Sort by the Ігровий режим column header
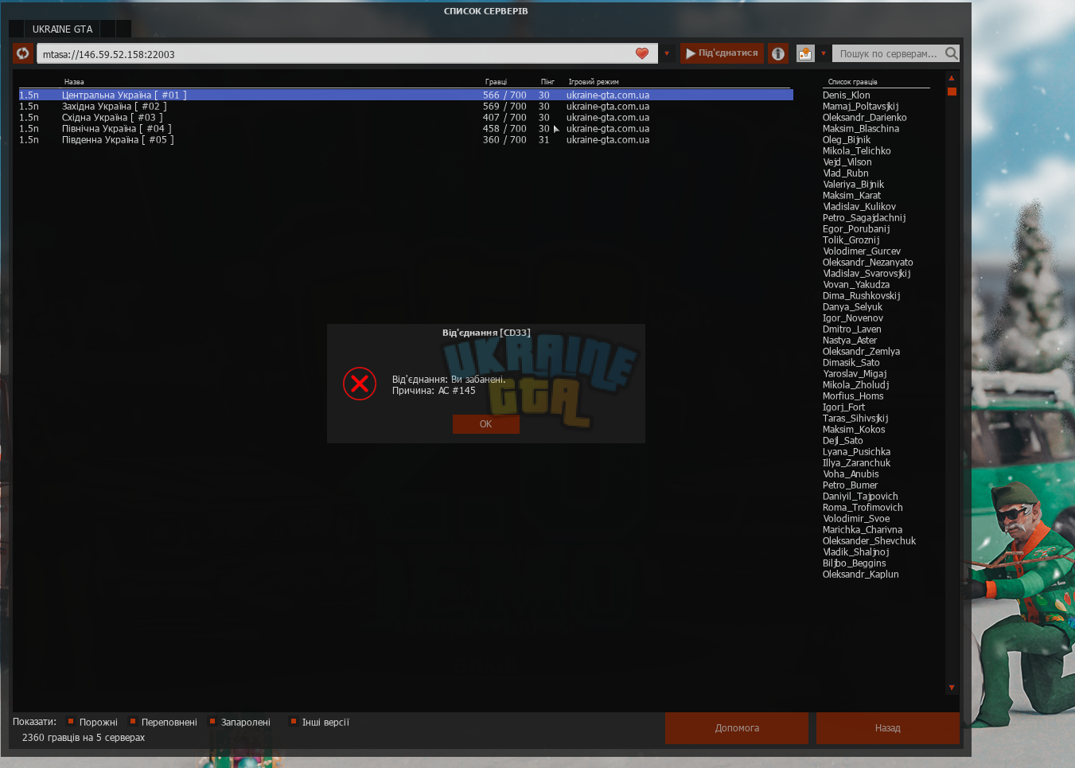The image size is (1075, 768). (593, 82)
